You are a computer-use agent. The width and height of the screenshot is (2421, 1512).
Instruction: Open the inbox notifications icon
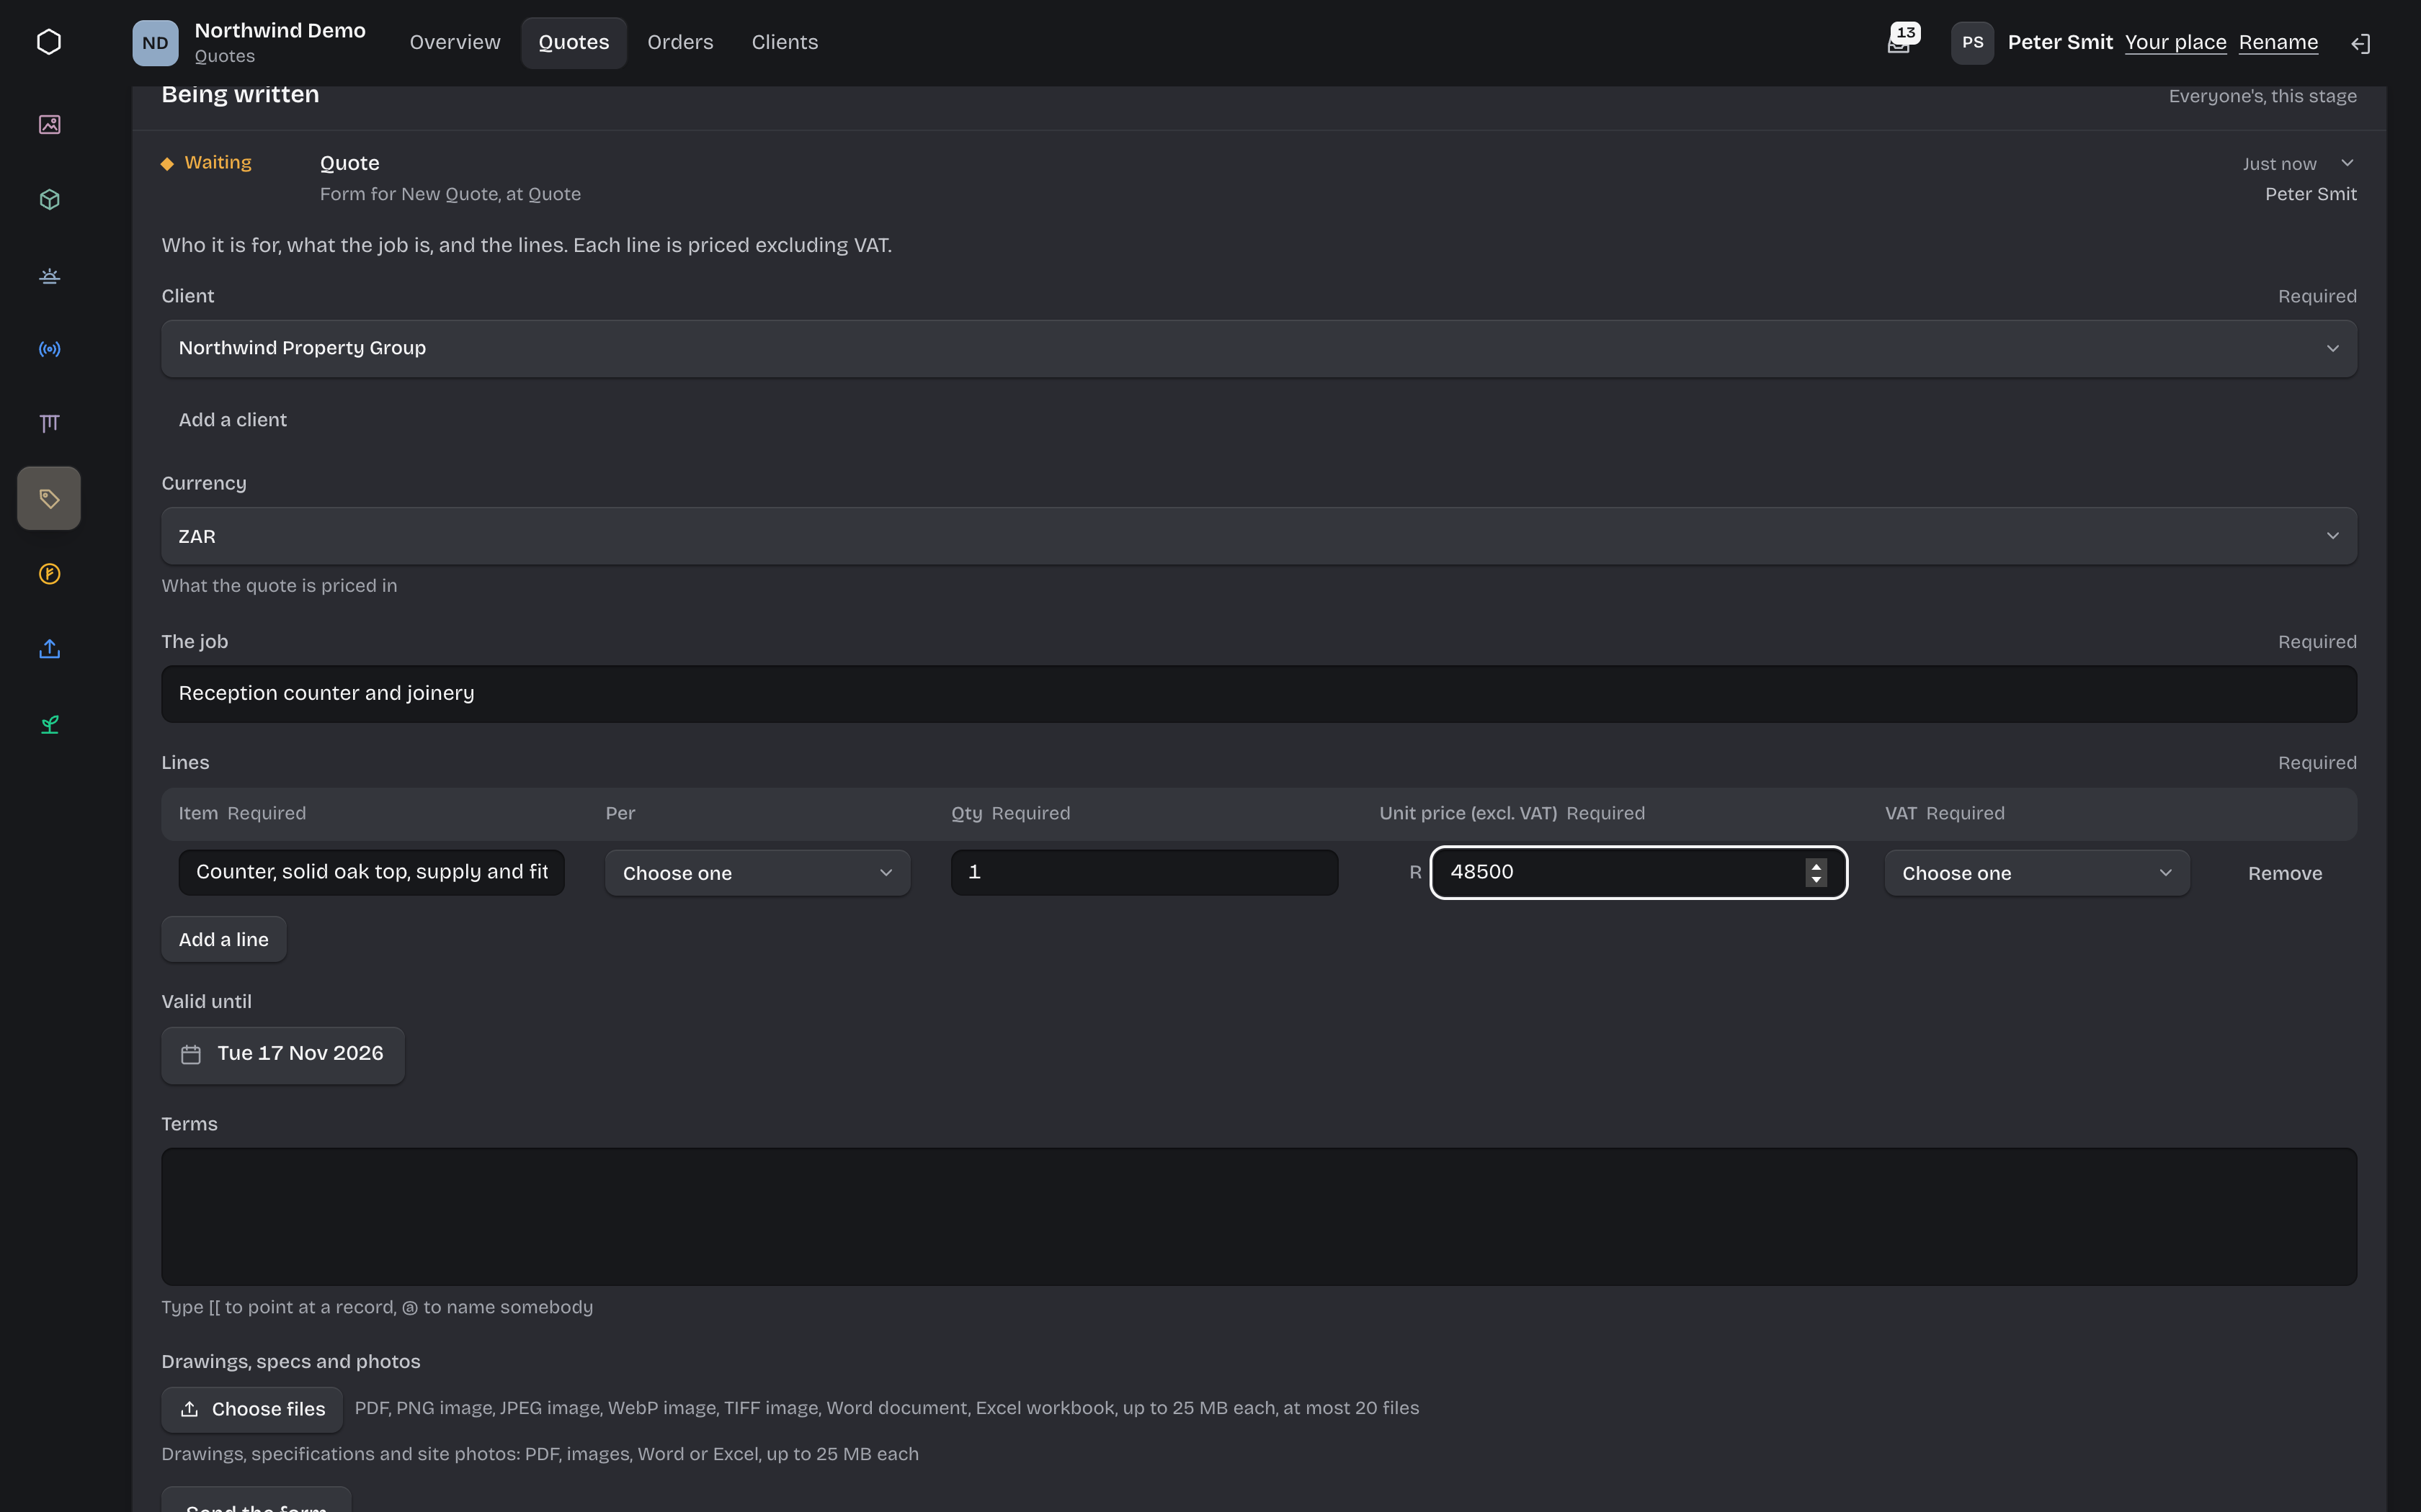1899,43
